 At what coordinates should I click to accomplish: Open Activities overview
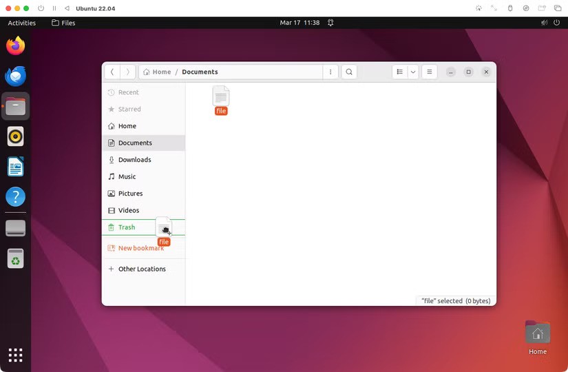(21, 23)
